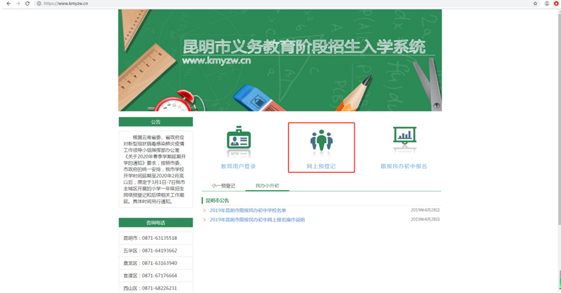
Task: Click the online pre-registration people icon
Action: tap(321, 142)
